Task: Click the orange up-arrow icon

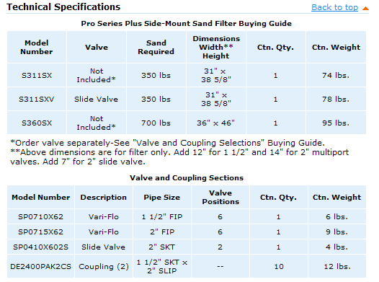Action: tap(365, 9)
